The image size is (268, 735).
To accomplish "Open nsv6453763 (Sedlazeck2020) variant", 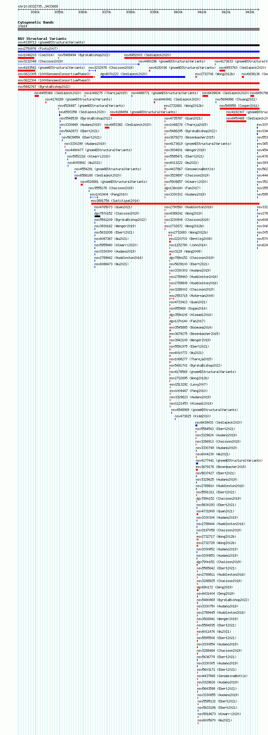I will [243, 68].
